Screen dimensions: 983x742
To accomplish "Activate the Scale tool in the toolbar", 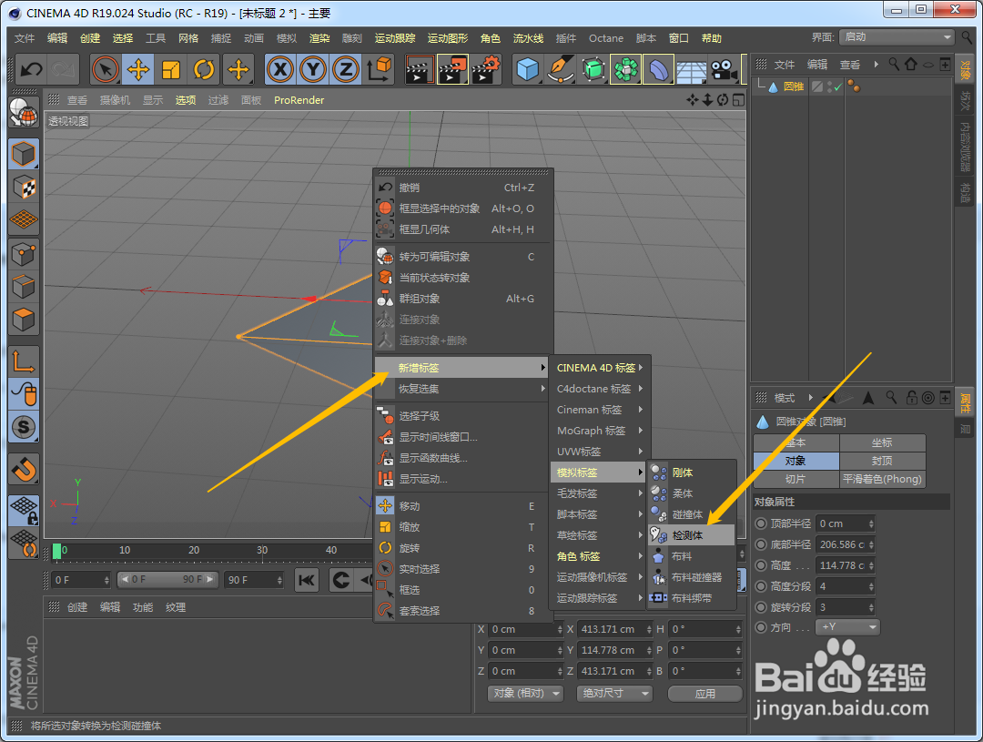I will pos(170,69).
